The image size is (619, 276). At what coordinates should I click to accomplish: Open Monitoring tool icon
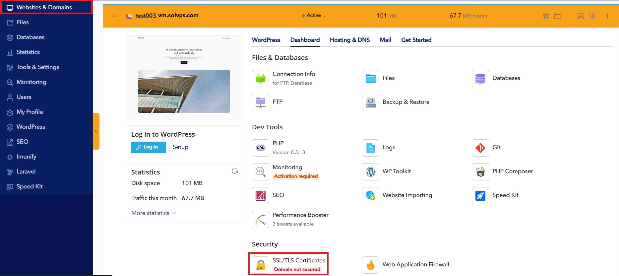pyautogui.click(x=261, y=172)
